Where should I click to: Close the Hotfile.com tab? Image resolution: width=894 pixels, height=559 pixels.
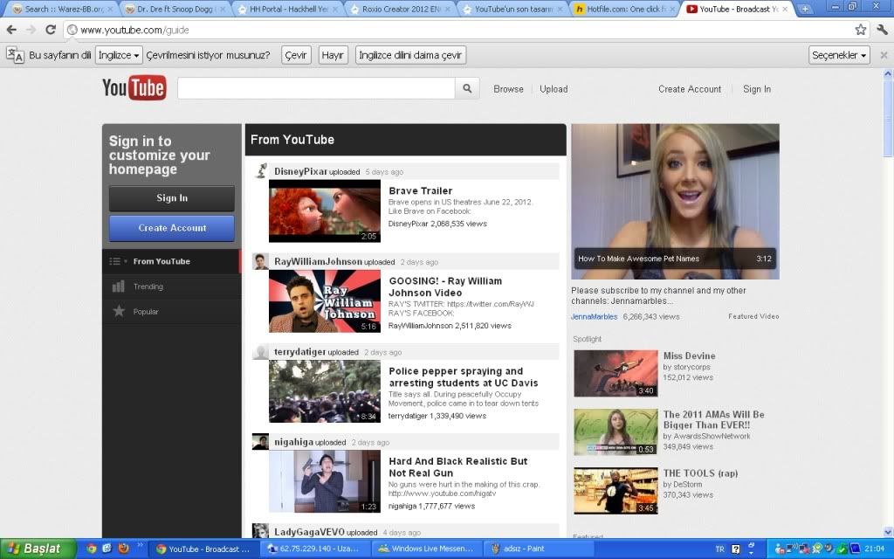pyautogui.click(x=672, y=9)
